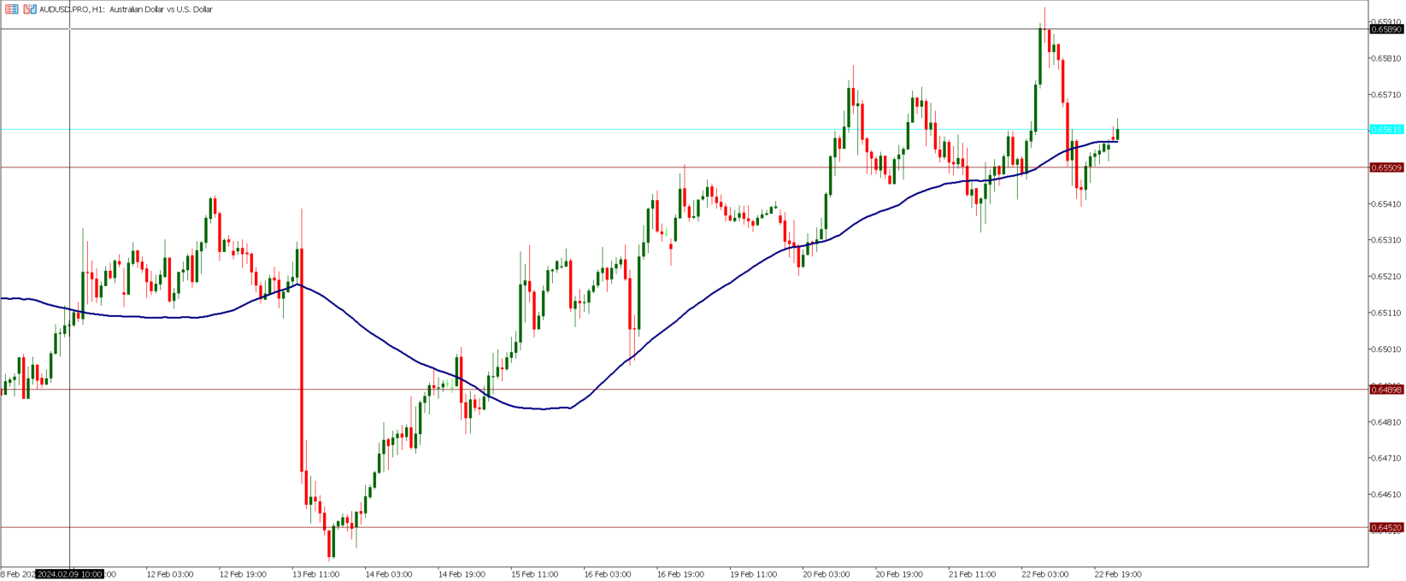The width and height of the screenshot is (1406, 581).
Task: Select the black 0.65890 price label
Action: pos(1386,30)
